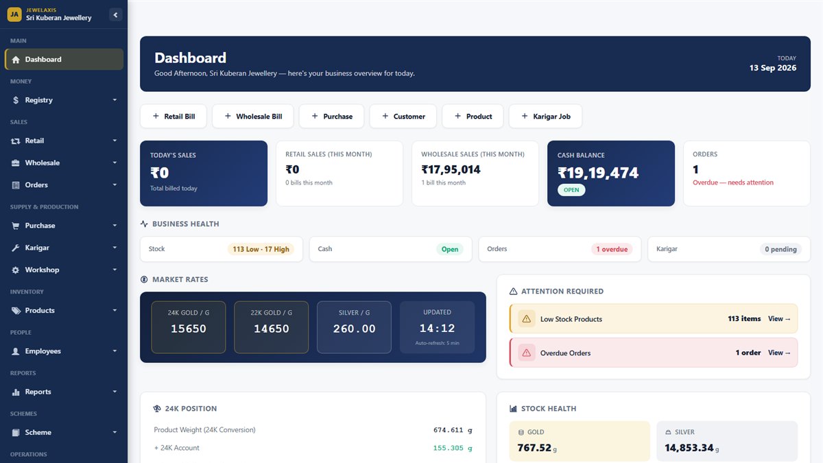Click the Wholesale briefcase icon

click(x=16, y=163)
